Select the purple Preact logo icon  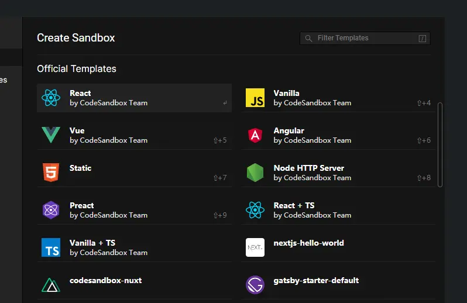coord(51,210)
